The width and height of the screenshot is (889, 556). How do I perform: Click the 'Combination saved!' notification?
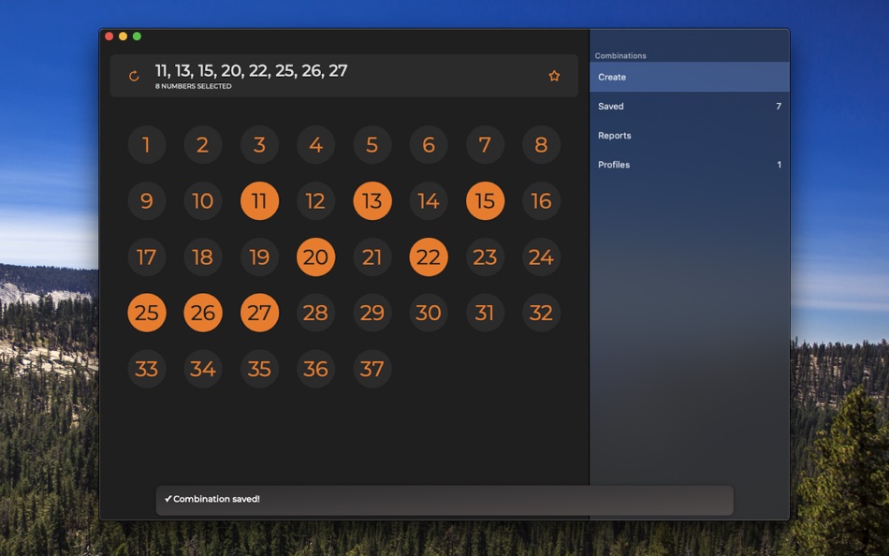pyautogui.click(x=444, y=500)
